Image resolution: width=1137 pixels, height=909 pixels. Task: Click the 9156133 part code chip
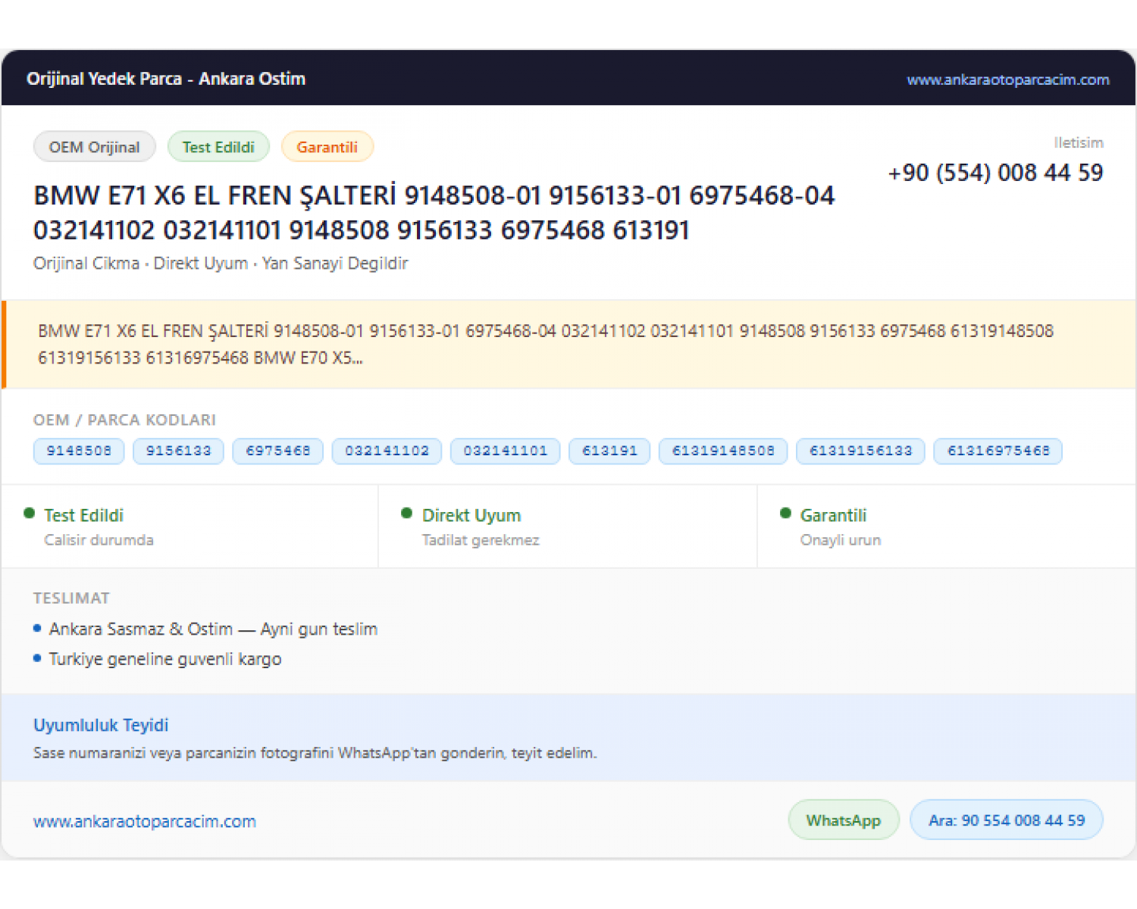coord(178,451)
